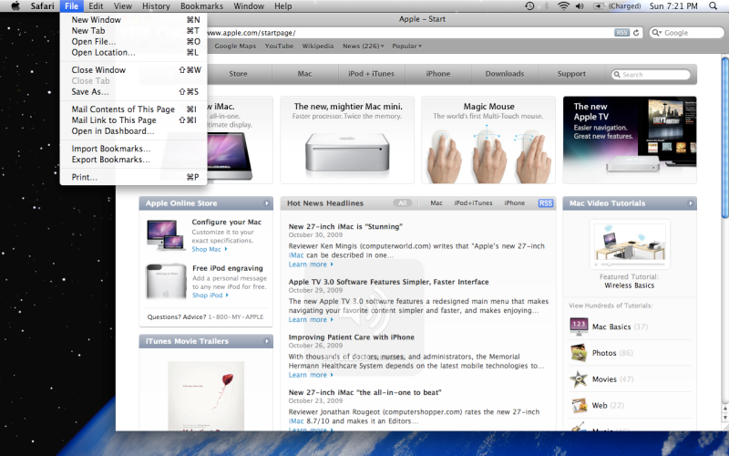Select Open Location… menu item
The height and width of the screenshot is (456, 729).
click(133, 53)
